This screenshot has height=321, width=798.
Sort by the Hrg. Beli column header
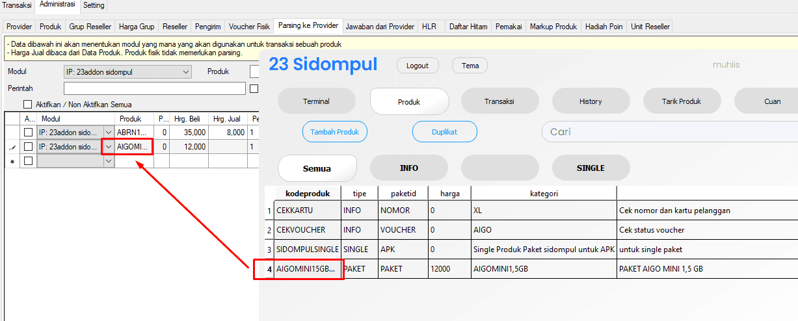(x=189, y=119)
